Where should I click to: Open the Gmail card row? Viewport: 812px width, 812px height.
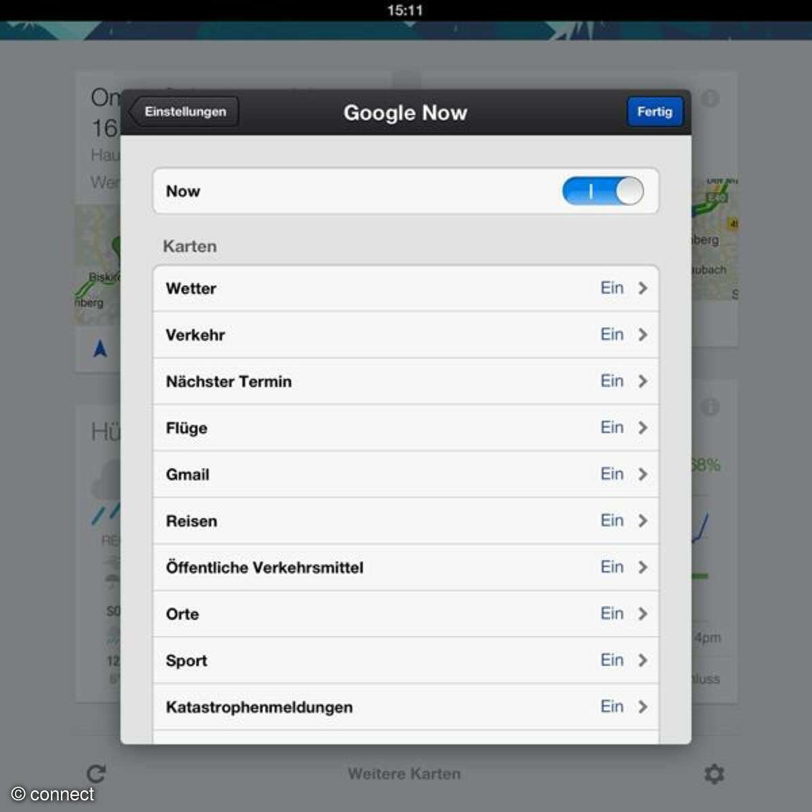tap(406, 474)
